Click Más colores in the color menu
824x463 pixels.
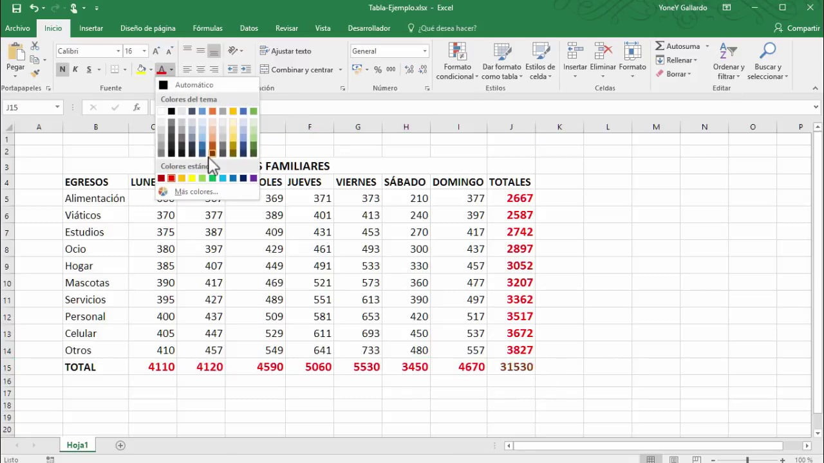pyautogui.click(x=196, y=191)
